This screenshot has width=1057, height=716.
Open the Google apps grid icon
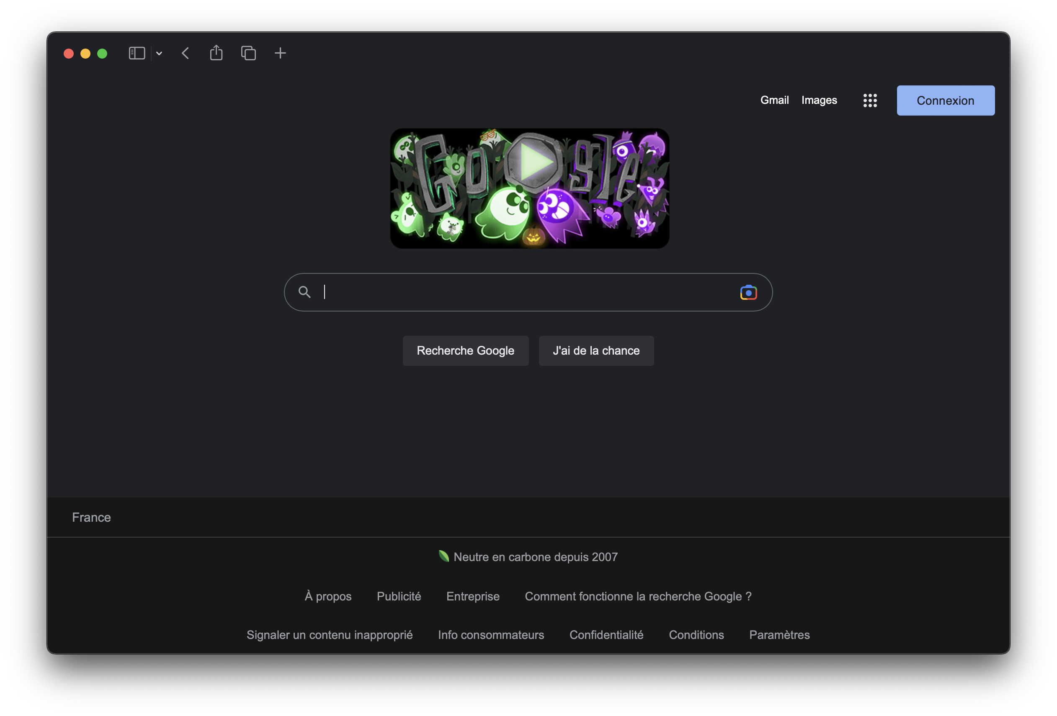[870, 100]
